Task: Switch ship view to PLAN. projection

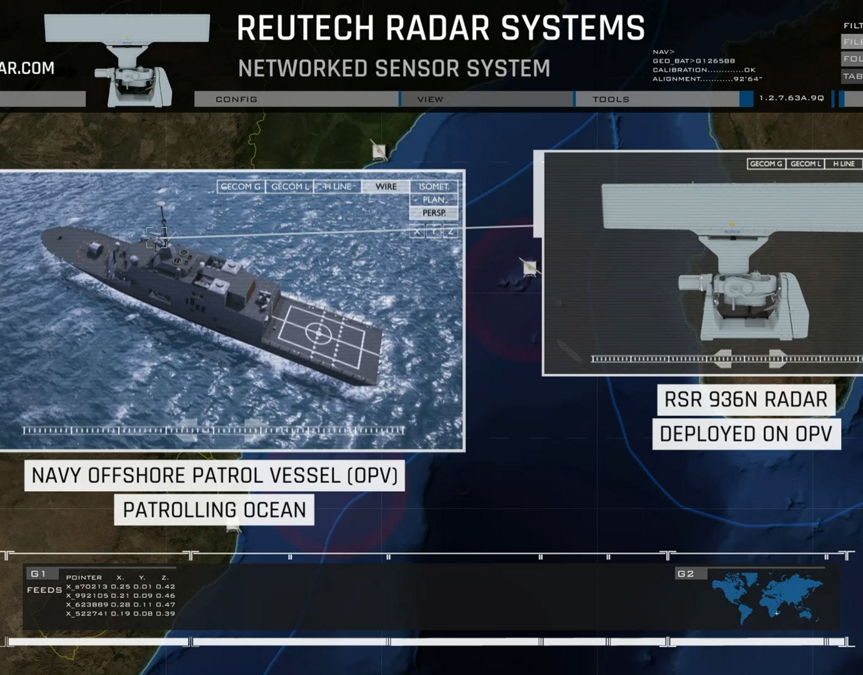Action: click(x=434, y=199)
